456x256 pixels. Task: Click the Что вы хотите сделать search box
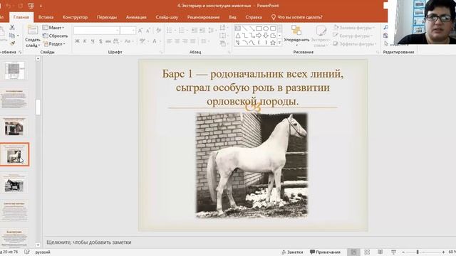tap(297, 17)
